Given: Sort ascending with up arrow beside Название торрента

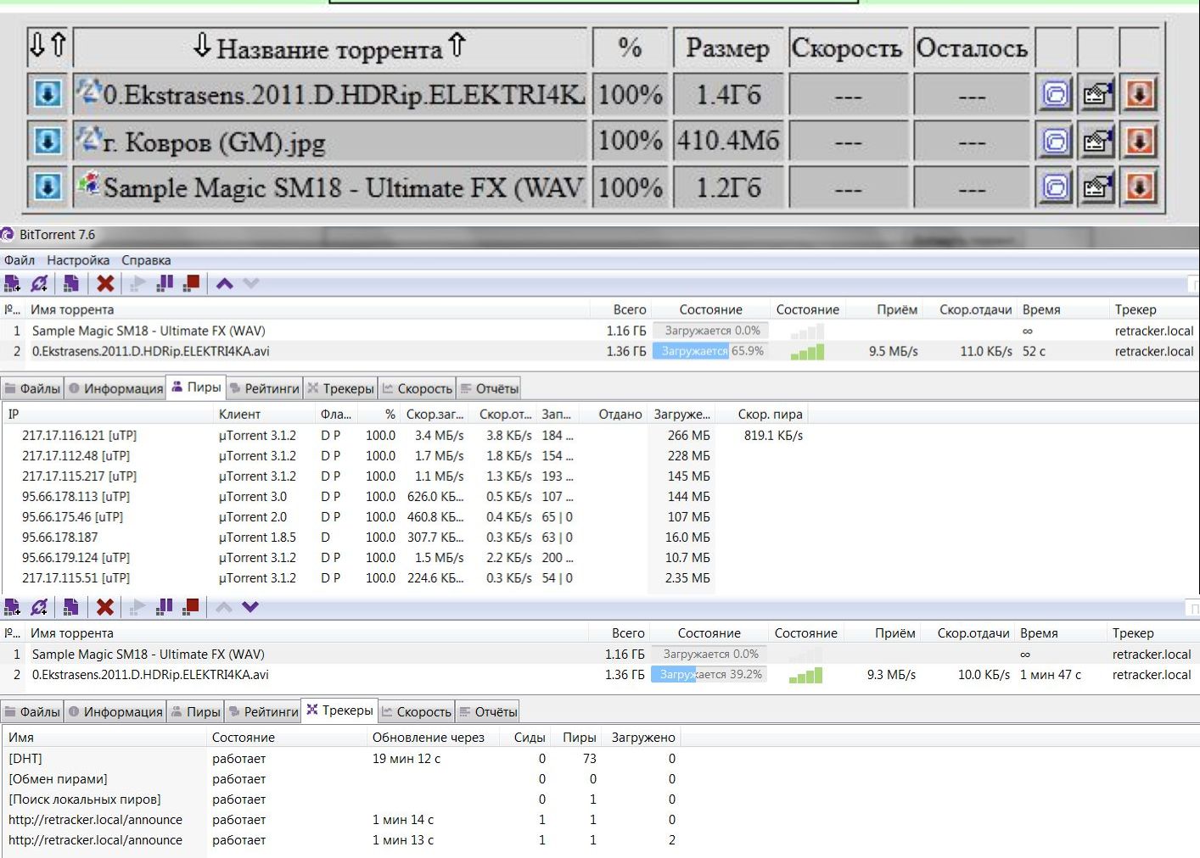Looking at the screenshot, I should click(456, 45).
